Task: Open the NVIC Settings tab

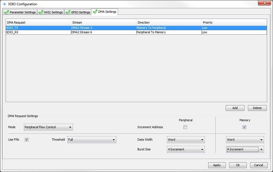Action: coord(51,12)
